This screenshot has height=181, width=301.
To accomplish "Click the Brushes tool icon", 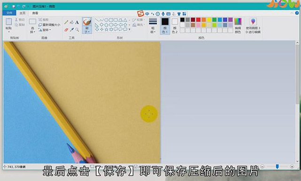I will point(87,22).
